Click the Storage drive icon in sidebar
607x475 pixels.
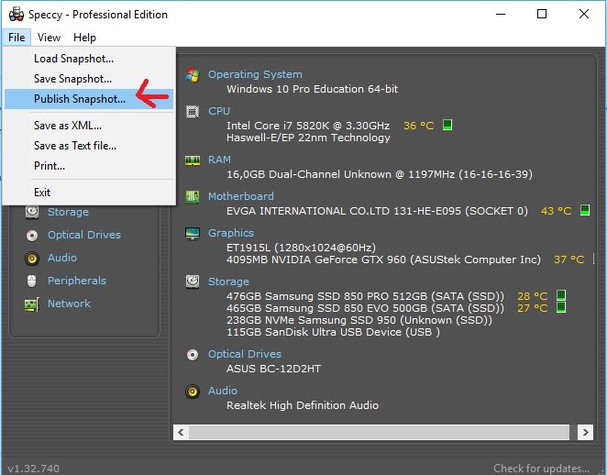[32, 212]
